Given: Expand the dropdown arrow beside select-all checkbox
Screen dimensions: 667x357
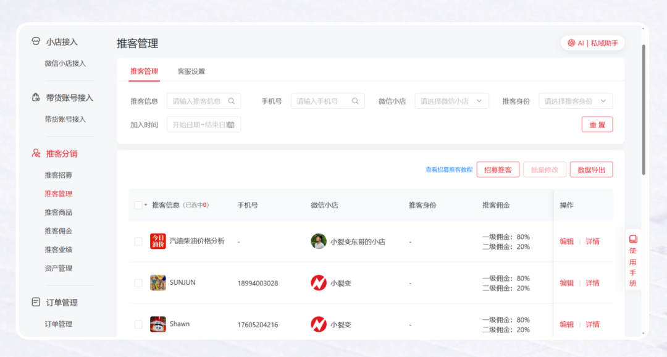Looking at the screenshot, I should coord(146,204).
